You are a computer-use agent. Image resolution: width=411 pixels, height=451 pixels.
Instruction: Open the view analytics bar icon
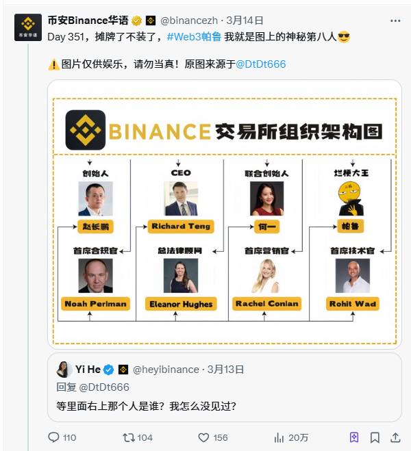(279, 437)
